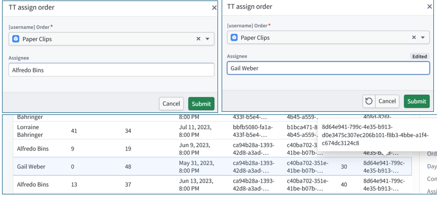
Task: Open Order dropdown arrow in Alfredo Bins dialog
Action: [x=207, y=39]
